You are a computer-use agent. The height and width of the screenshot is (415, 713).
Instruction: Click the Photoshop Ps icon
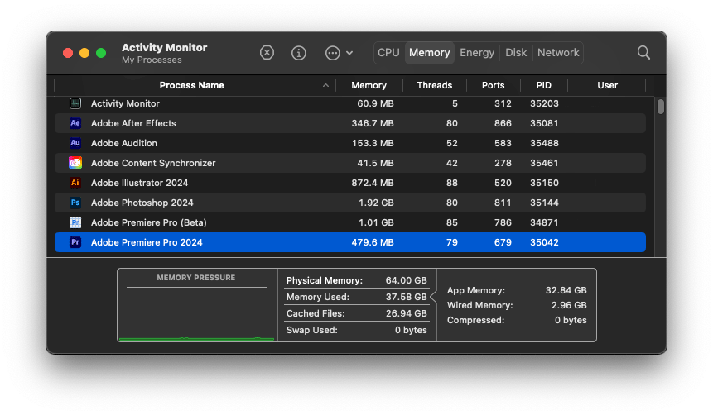75,203
